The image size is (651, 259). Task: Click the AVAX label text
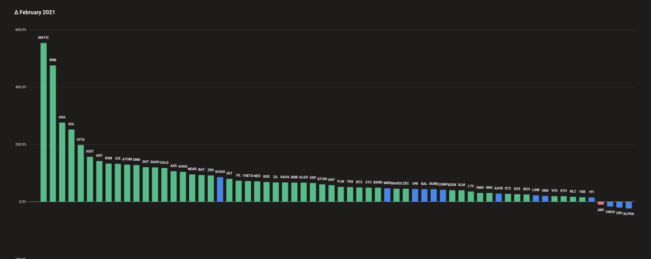pyautogui.click(x=183, y=166)
